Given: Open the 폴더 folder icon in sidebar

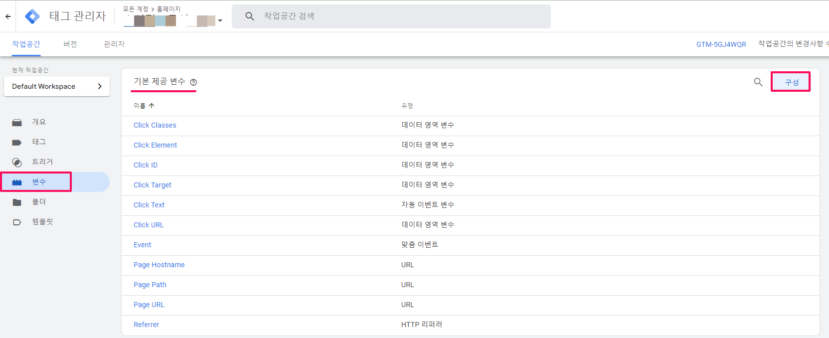Looking at the screenshot, I should [17, 202].
